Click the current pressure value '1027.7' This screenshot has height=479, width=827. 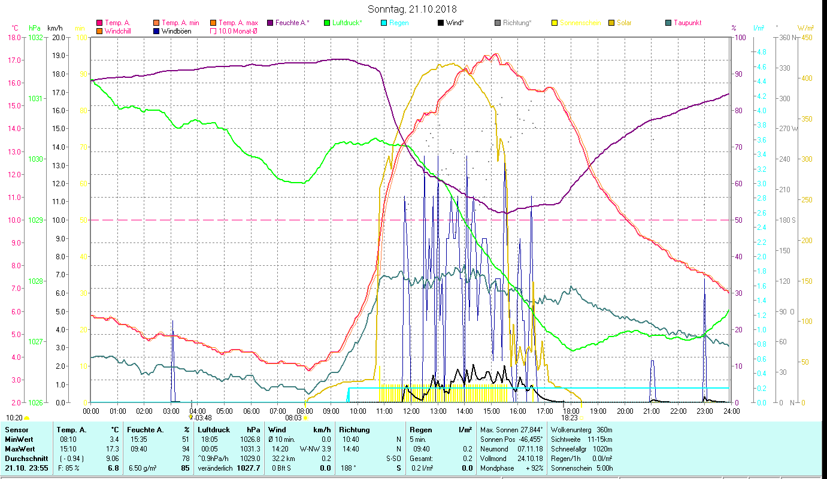[249, 468]
